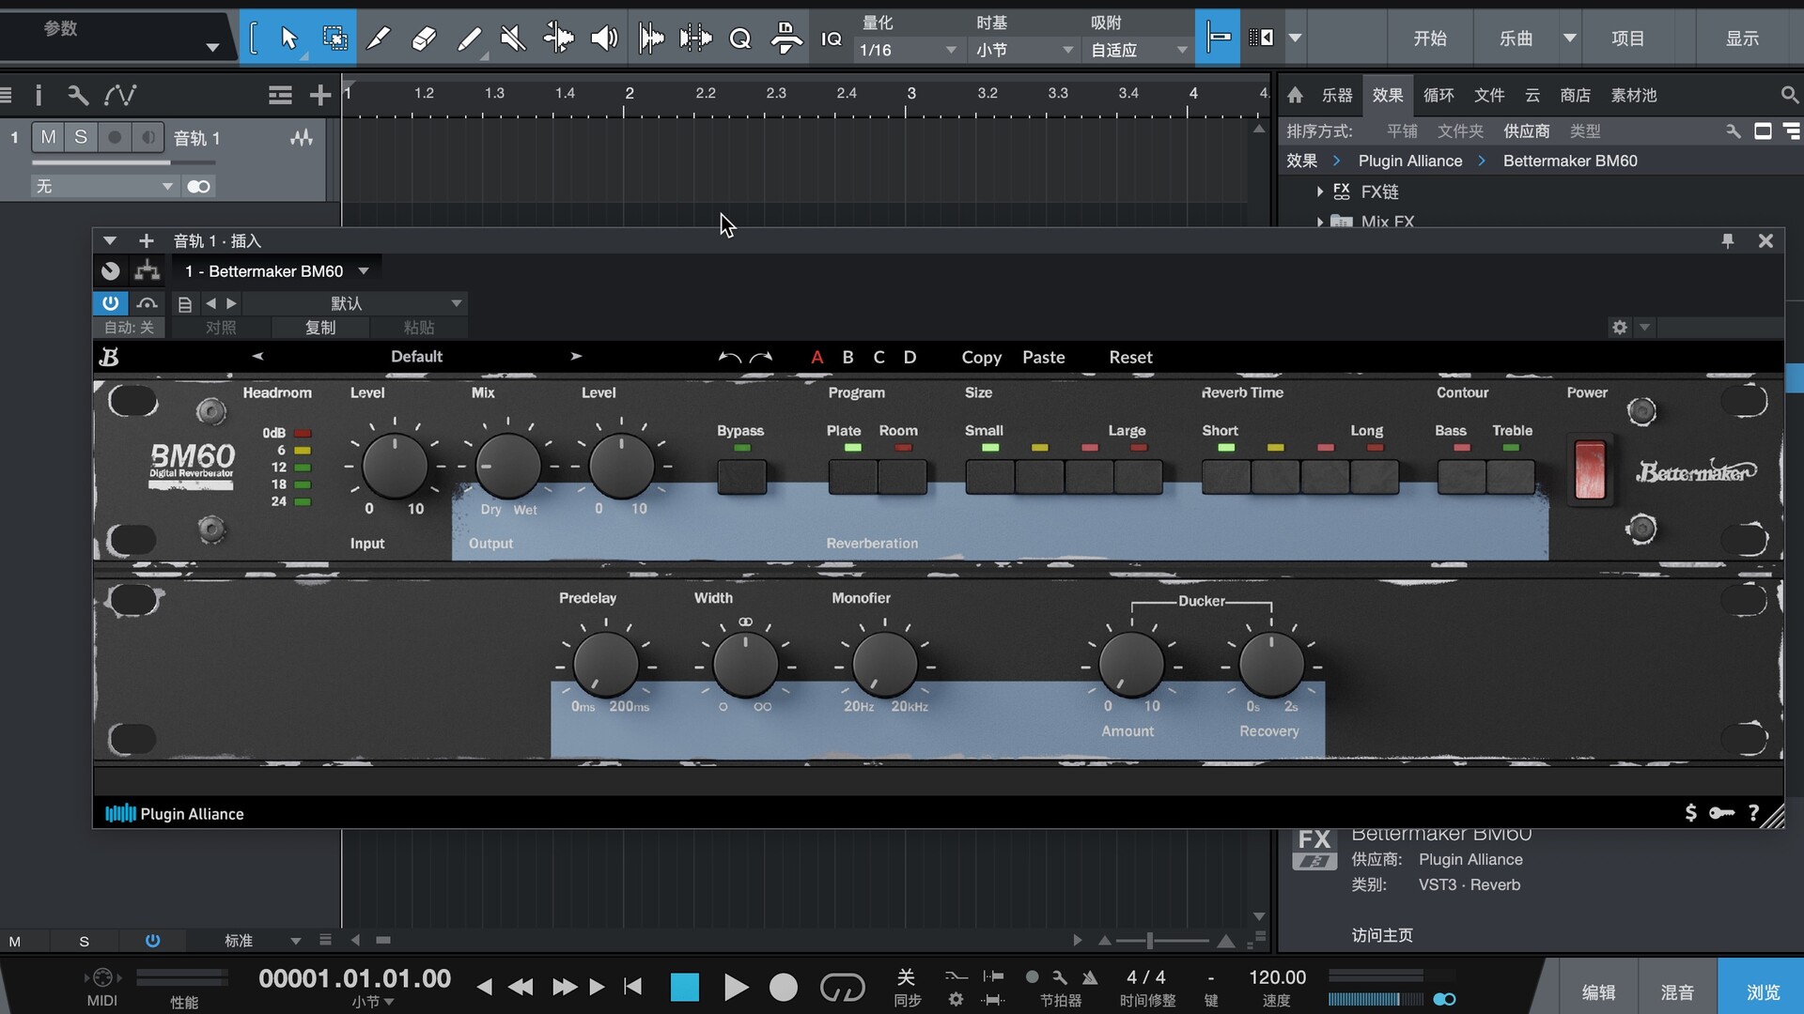This screenshot has height=1014, width=1804.
Task: Open the 1 - Bettermaker BM60 dropdown
Action: (x=276, y=271)
